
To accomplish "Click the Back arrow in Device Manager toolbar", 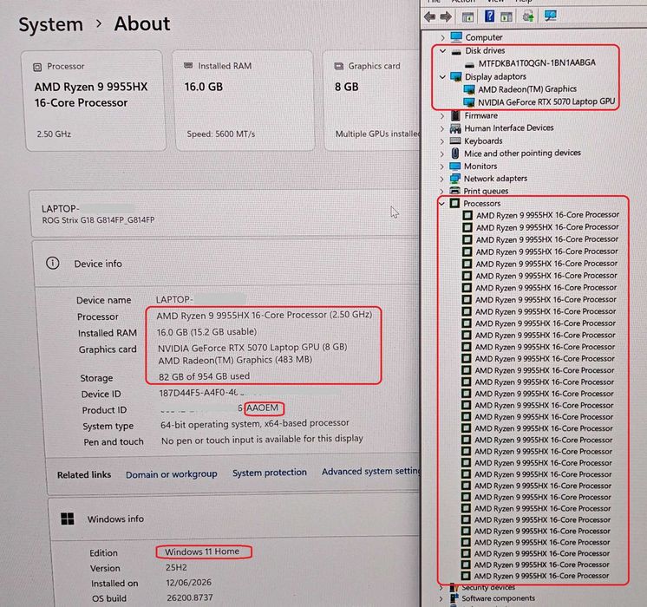I will [430, 17].
